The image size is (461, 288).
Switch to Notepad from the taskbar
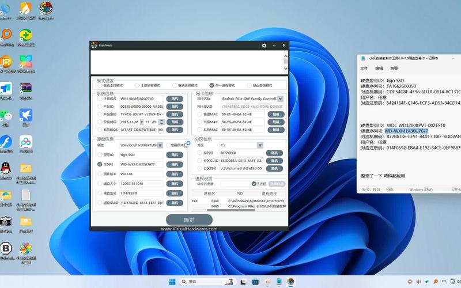click(x=279, y=282)
